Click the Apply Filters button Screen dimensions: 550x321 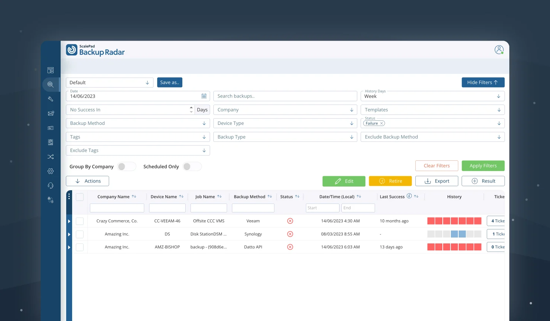tap(483, 165)
